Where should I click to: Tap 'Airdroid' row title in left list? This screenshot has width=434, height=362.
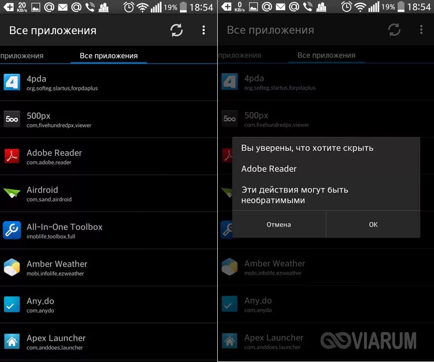(x=42, y=190)
